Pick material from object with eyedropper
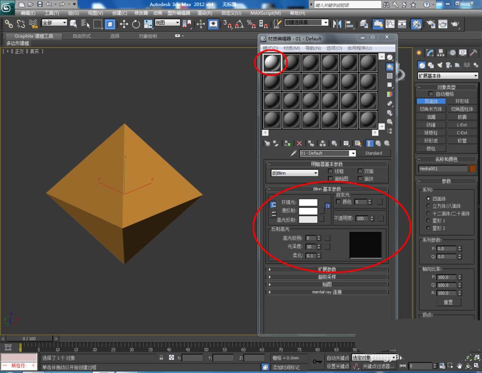Screen dimensions: 482x373 [293, 153]
